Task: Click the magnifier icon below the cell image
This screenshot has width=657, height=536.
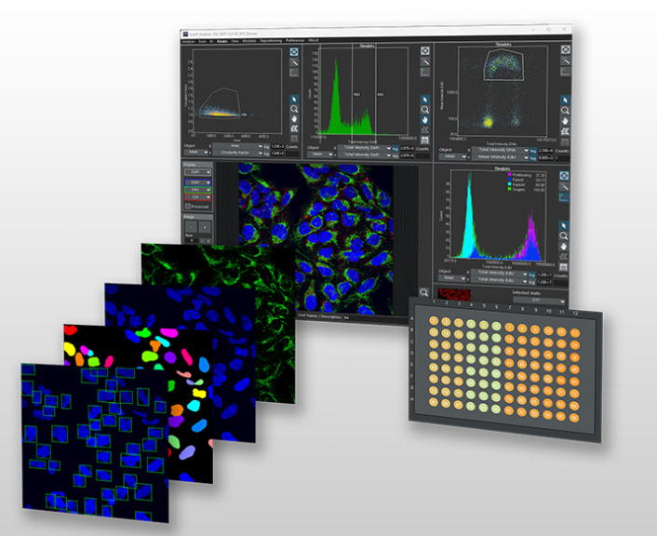Action: pos(424,292)
